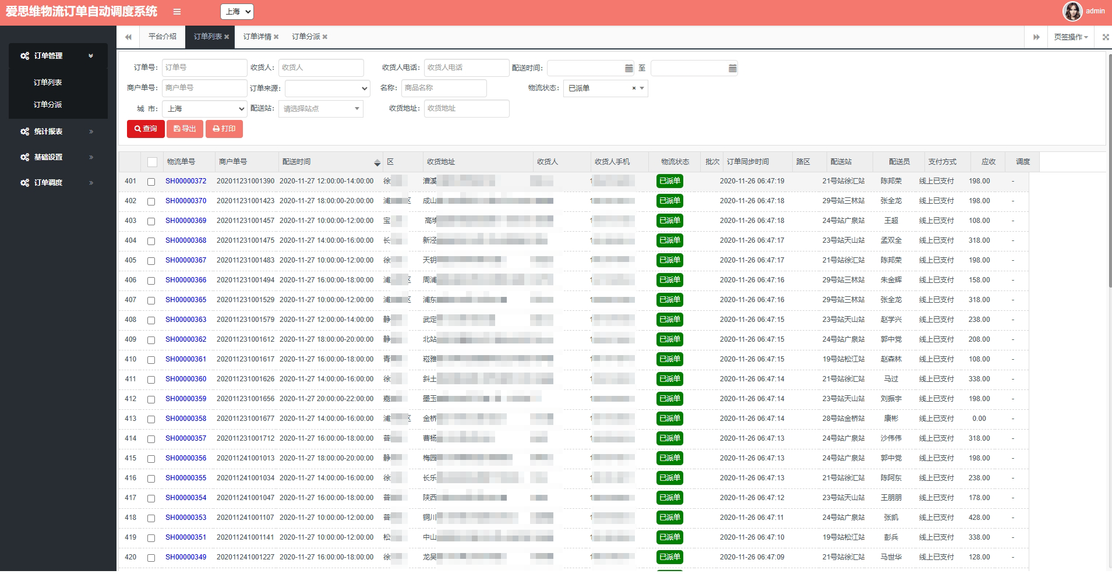The image size is (1112, 574).
Task: Open the 配送站 请选择站点 dropdown
Action: tap(321, 109)
